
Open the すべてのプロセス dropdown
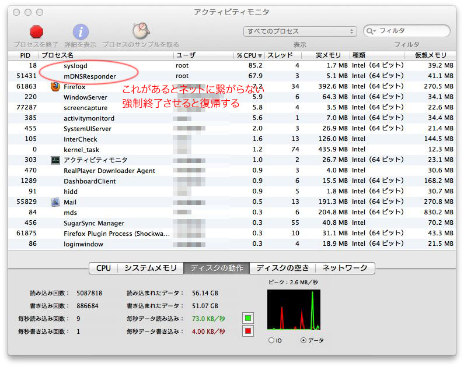click(300, 31)
